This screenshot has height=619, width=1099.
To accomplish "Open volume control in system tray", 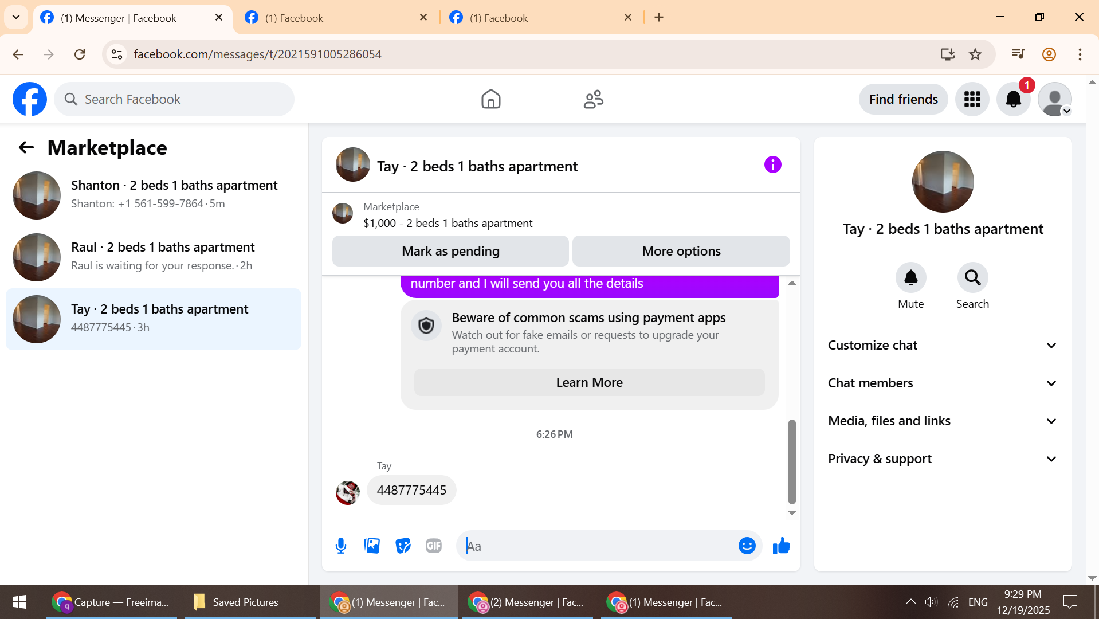I will click(x=931, y=602).
